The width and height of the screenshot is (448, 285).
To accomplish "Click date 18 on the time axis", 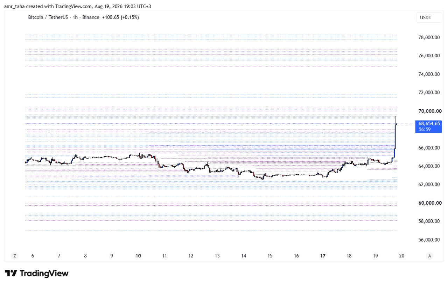I will pos(349,256).
